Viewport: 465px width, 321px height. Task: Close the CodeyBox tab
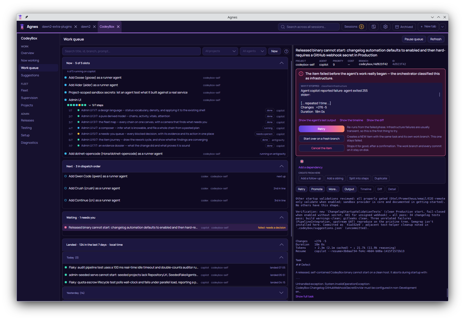click(x=118, y=27)
